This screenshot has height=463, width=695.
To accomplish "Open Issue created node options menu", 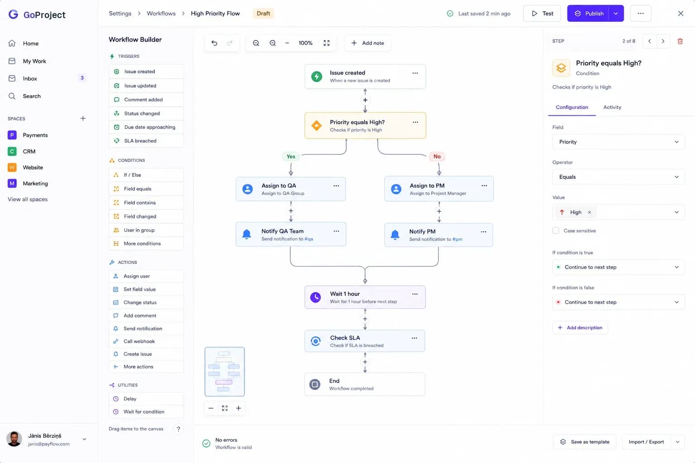I will click(415, 73).
